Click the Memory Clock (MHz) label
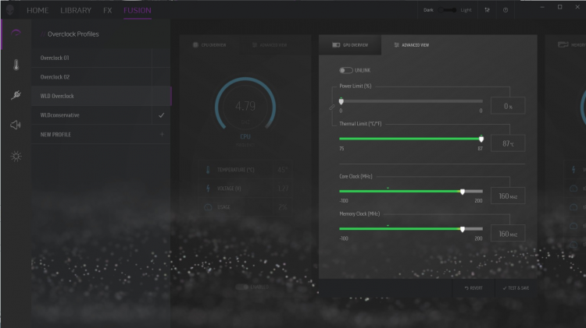 359,214
